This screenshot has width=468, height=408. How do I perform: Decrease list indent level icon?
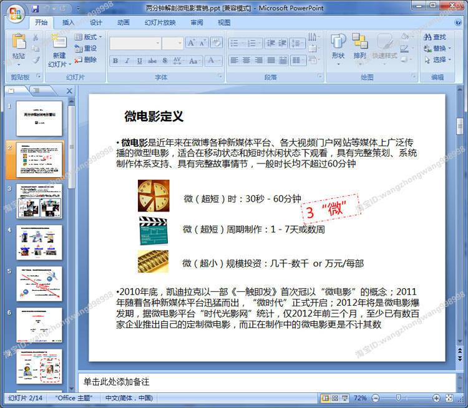click(271, 43)
